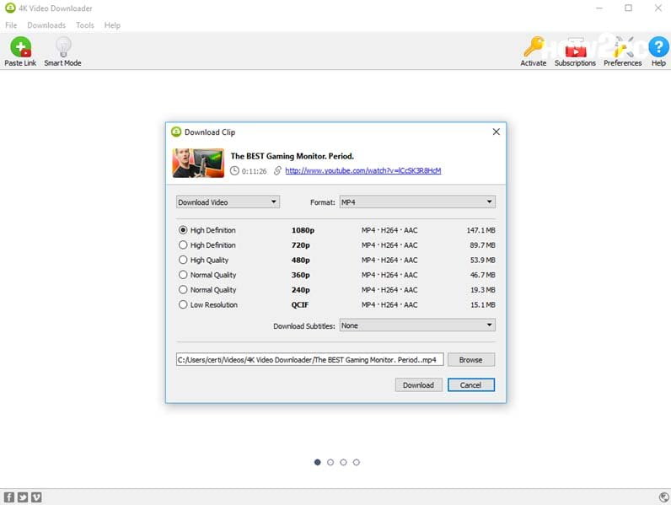Click the 89.7 MB file size text
This screenshot has width=671, height=505.
482,245
